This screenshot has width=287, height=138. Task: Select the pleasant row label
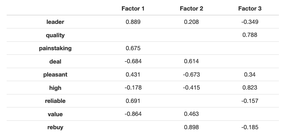tap(55, 75)
